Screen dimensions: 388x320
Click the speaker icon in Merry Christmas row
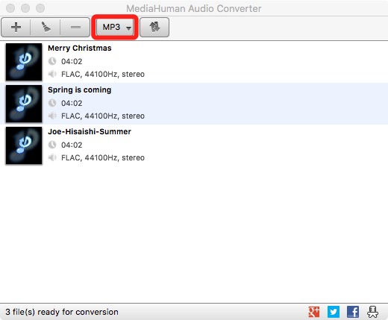coord(52,74)
